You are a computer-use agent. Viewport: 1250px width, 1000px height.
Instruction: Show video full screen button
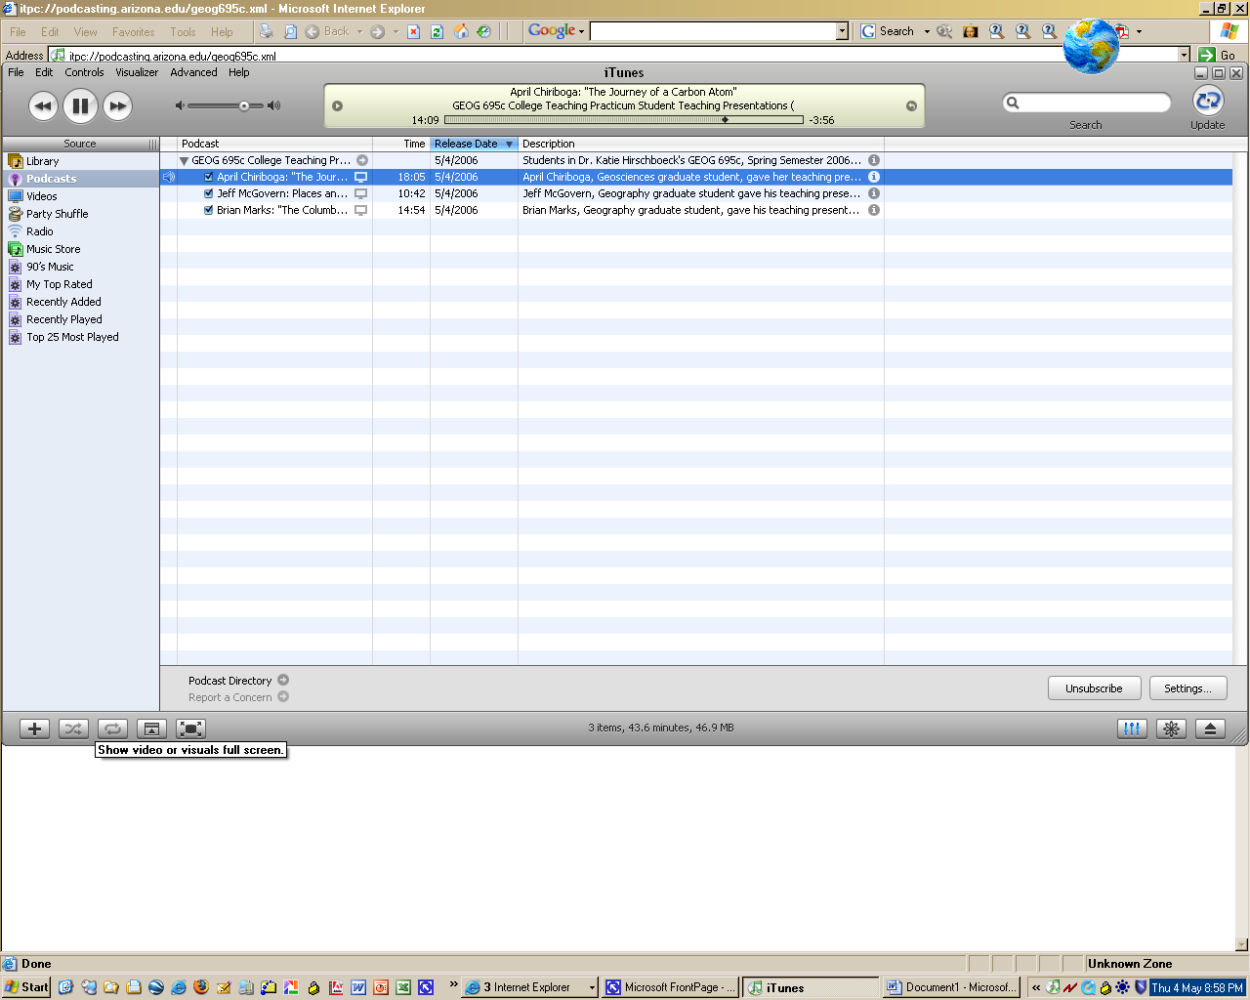190,729
